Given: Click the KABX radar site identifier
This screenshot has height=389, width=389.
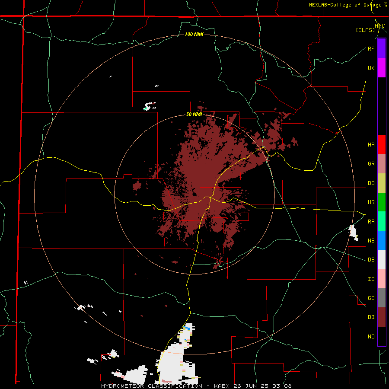Looking at the screenshot, I should coord(223,386).
